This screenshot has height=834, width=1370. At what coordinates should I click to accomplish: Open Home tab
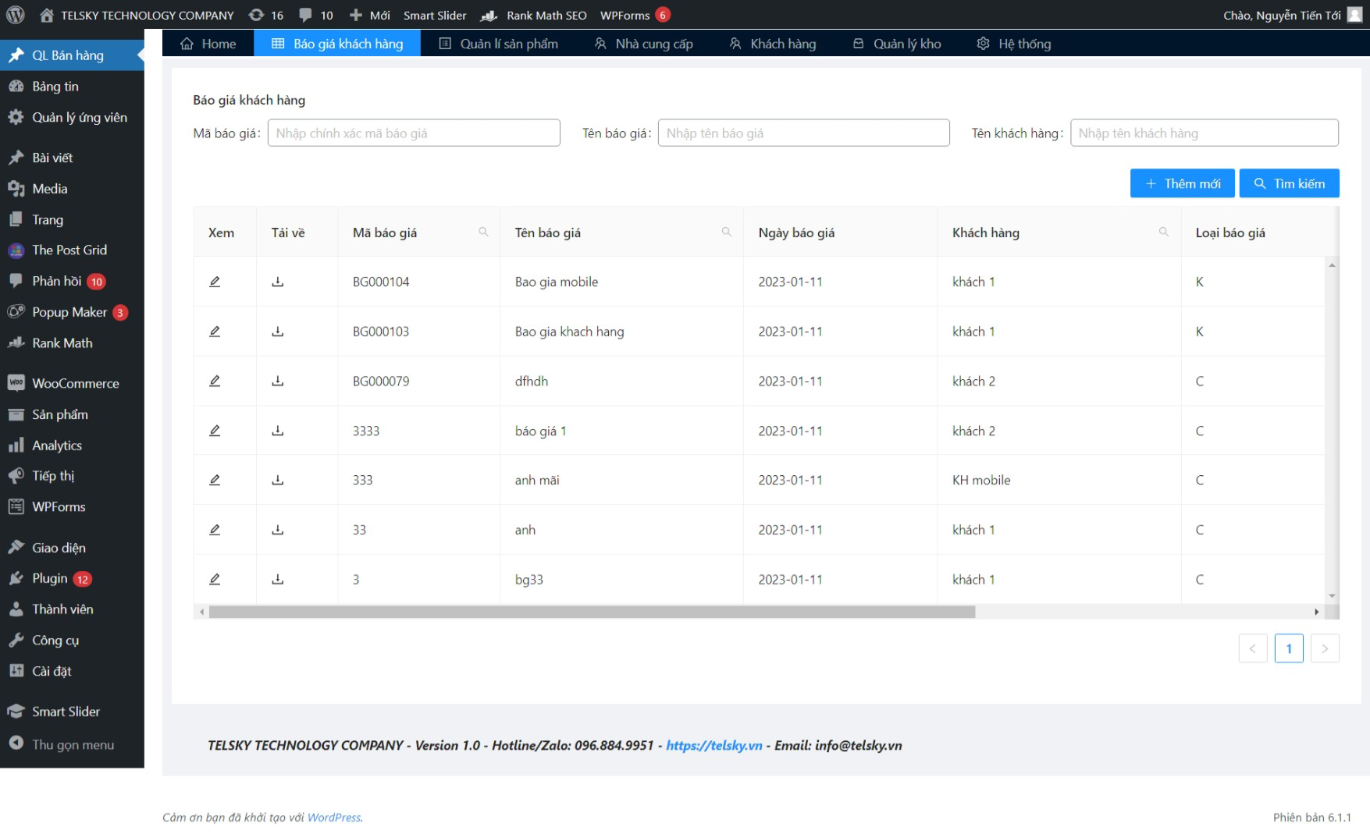[x=208, y=44]
